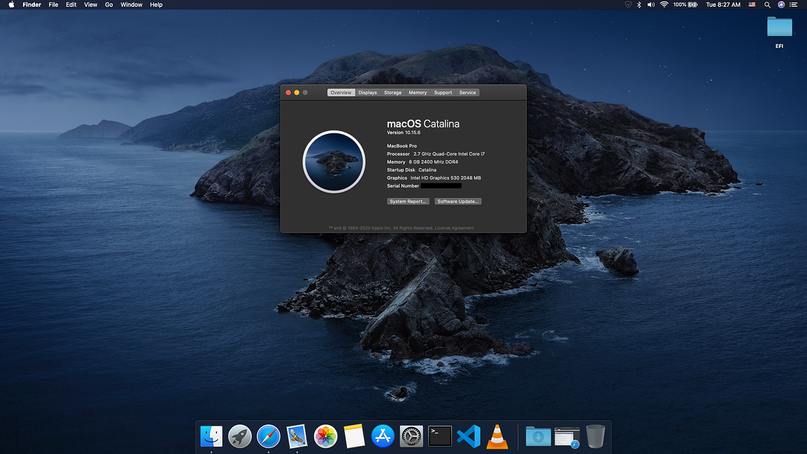Open Wi-Fi status menu
This screenshot has width=807, height=454.
tap(664, 5)
